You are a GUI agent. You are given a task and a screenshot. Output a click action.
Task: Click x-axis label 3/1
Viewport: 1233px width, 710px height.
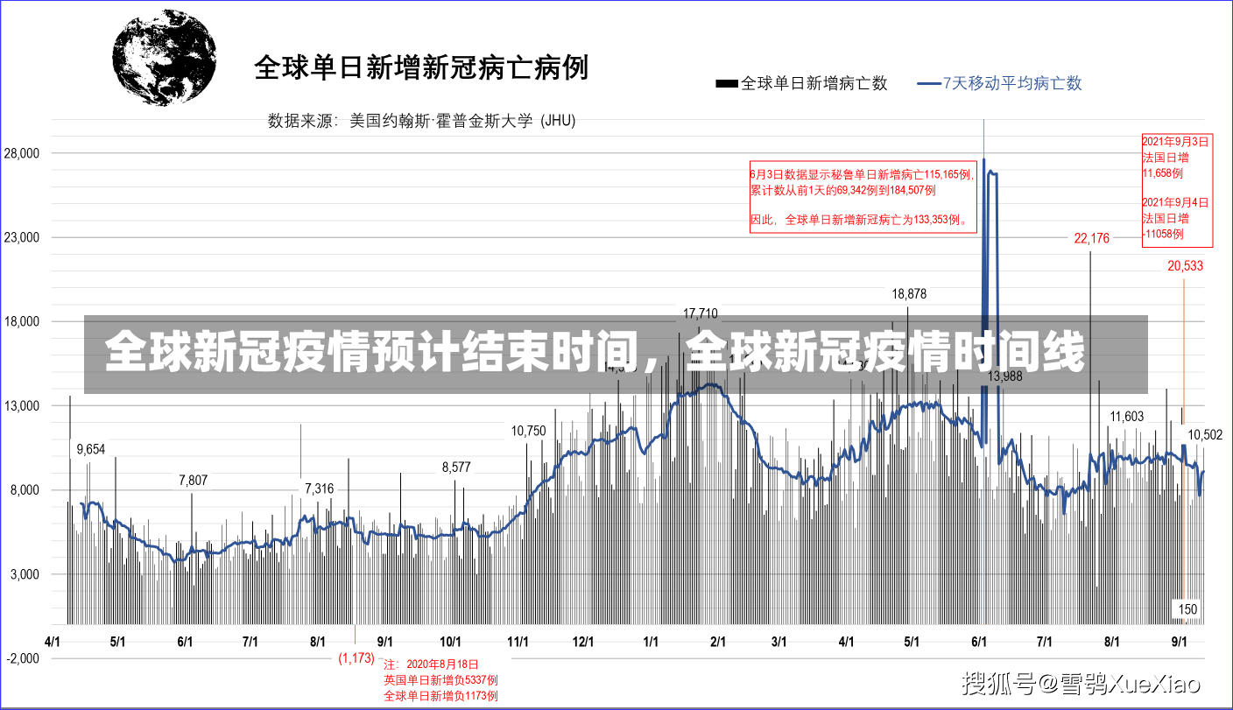pyautogui.click(x=779, y=641)
